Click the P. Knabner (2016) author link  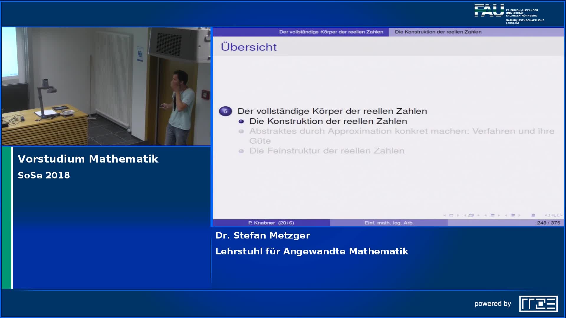coord(271,223)
